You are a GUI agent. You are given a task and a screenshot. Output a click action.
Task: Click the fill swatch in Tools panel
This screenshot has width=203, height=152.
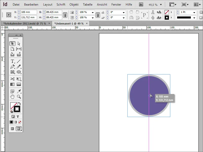tap(13, 105)
